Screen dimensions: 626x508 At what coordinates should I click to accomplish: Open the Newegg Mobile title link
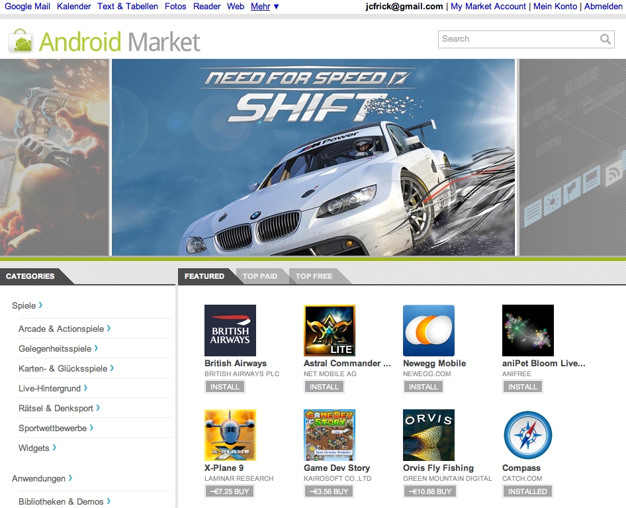[x=434, y=364]
